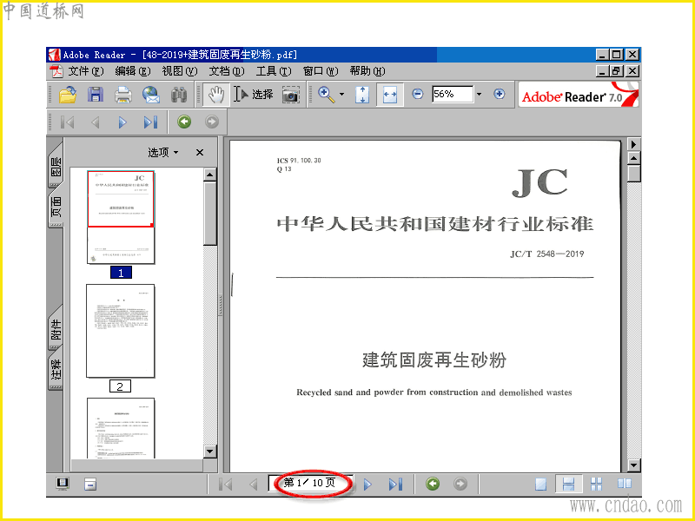Open the 帮助 menu
Image resolution: width=695 pixels, height=521 pixels.
(367, 71)
